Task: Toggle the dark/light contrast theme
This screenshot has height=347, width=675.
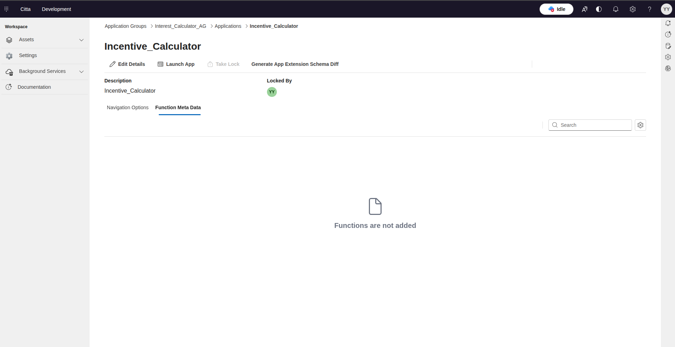Action: [x=599, y=9]
